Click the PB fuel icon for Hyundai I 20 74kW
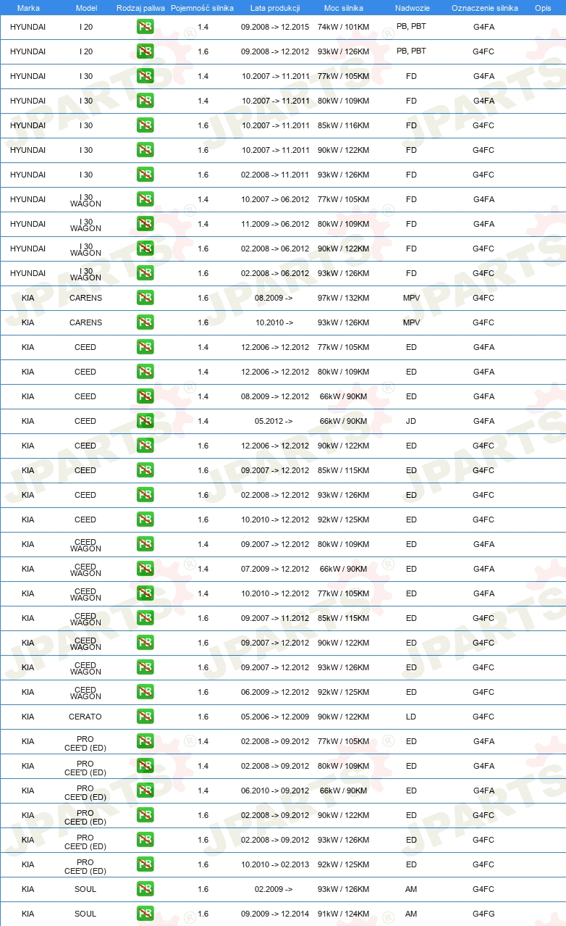Screen dimensions: 566x926 (x=145, y=27)
